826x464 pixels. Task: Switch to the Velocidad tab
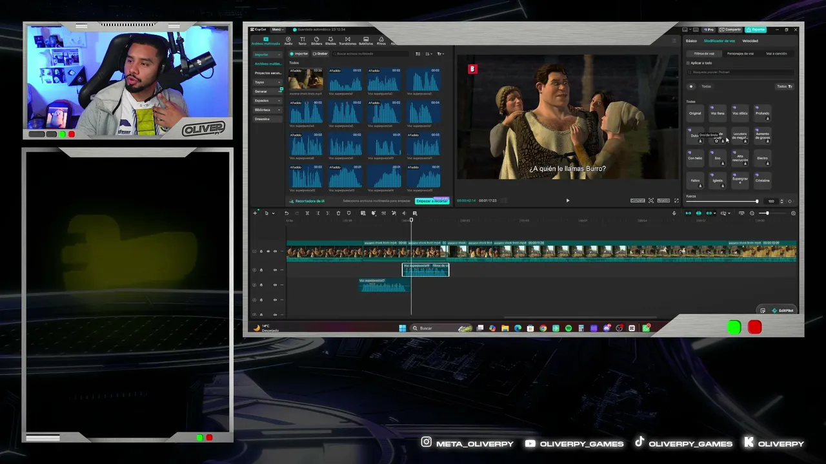750,41
